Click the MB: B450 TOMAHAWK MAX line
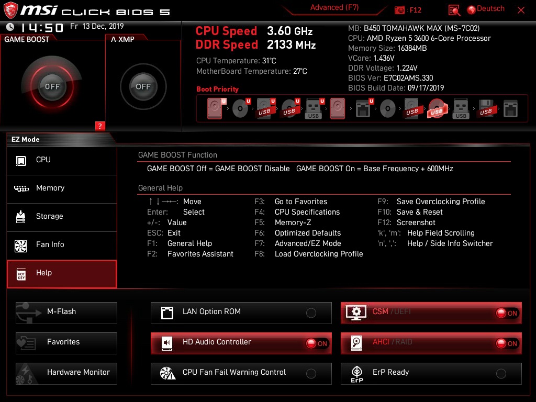Screen dimensions: 536x402 [x=414, y=28]
